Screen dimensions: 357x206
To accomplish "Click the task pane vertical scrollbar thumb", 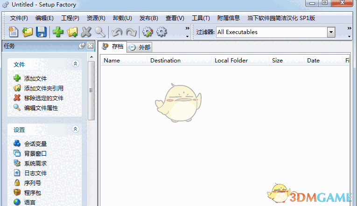I will coord(91,90).
